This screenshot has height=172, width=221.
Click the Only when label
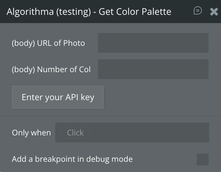point(31,132)
